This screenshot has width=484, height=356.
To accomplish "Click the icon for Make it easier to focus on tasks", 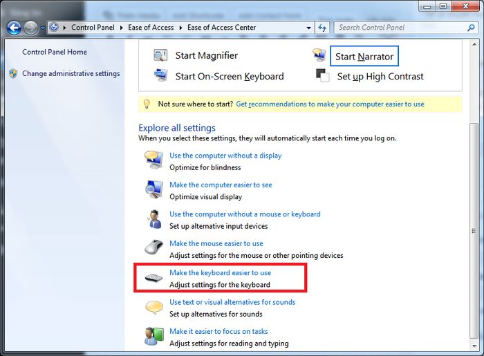I will 153,337.
